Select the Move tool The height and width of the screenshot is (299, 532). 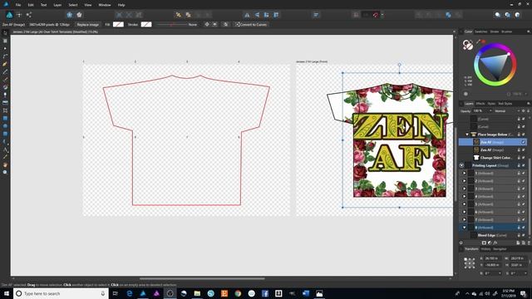click(x=5, y=33)
